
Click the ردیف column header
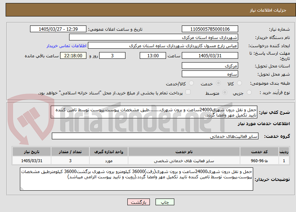pyautogui.click(x=284, y=152)
